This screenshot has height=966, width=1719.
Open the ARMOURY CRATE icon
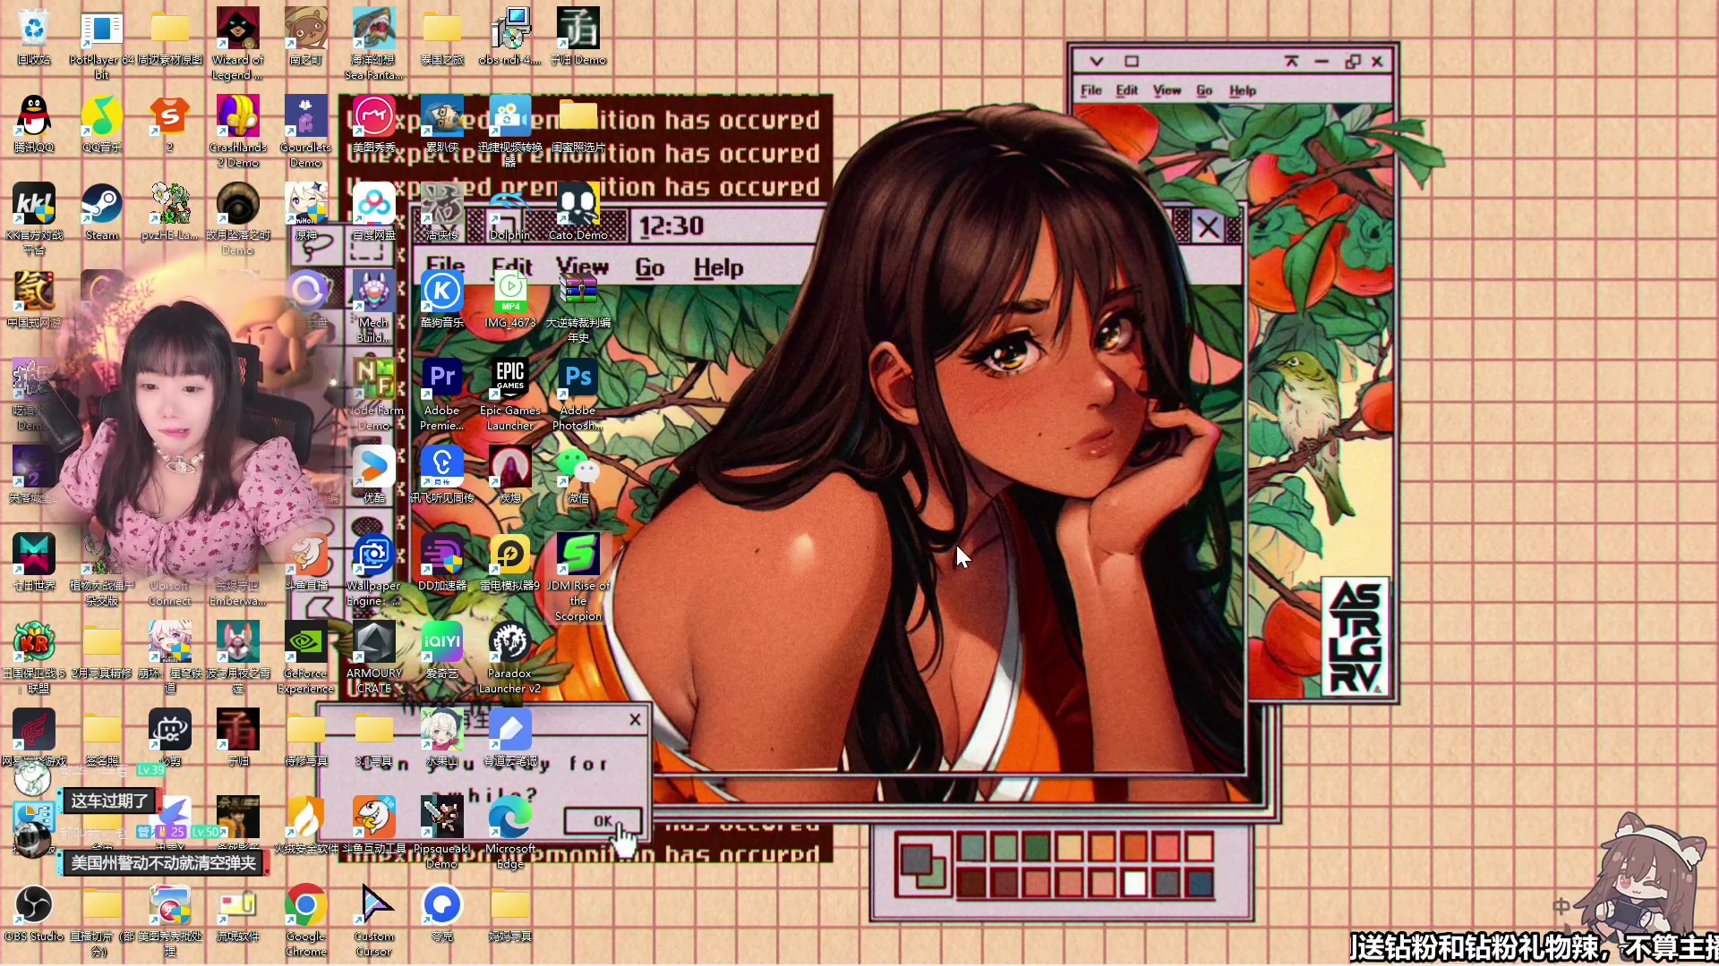373,643
